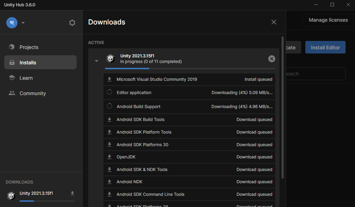Click the Install Editor button
355x207 pixels.
tap(325, 47)
